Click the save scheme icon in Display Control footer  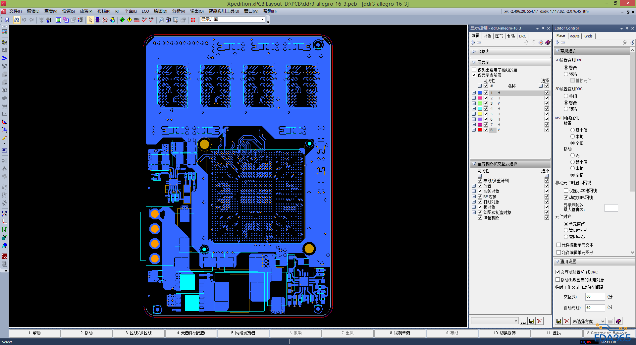(x=532, y=321)
